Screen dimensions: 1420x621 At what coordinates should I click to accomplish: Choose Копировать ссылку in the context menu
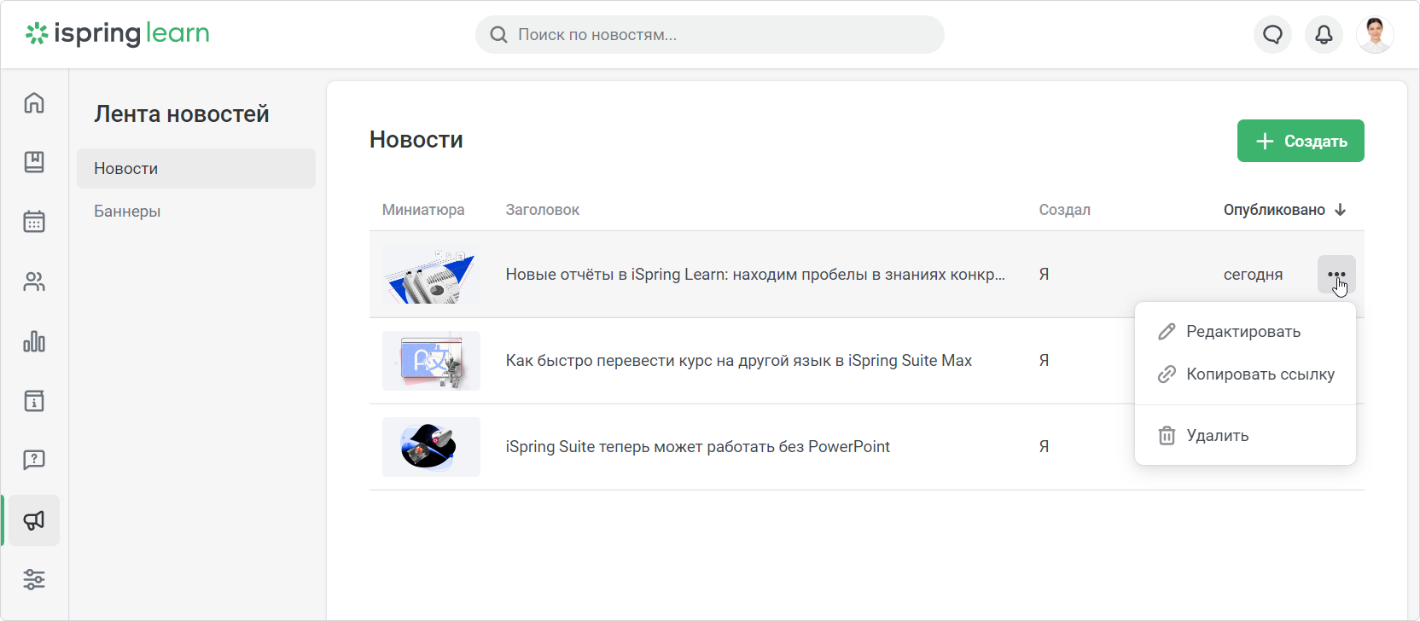(x=1245, y=374)
